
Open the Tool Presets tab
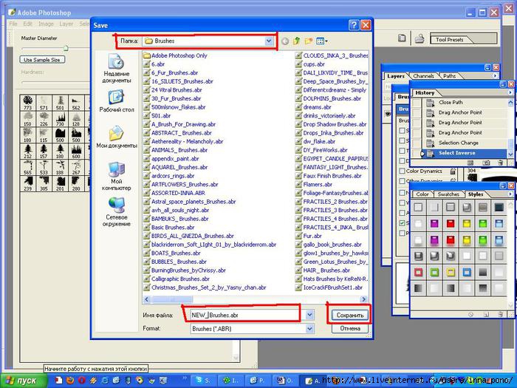[449, 40]
